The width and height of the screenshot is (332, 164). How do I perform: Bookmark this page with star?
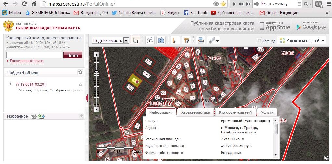[x=223, y=4]
